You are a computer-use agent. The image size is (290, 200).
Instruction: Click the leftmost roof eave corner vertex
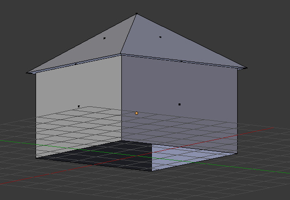click(27, 73)
